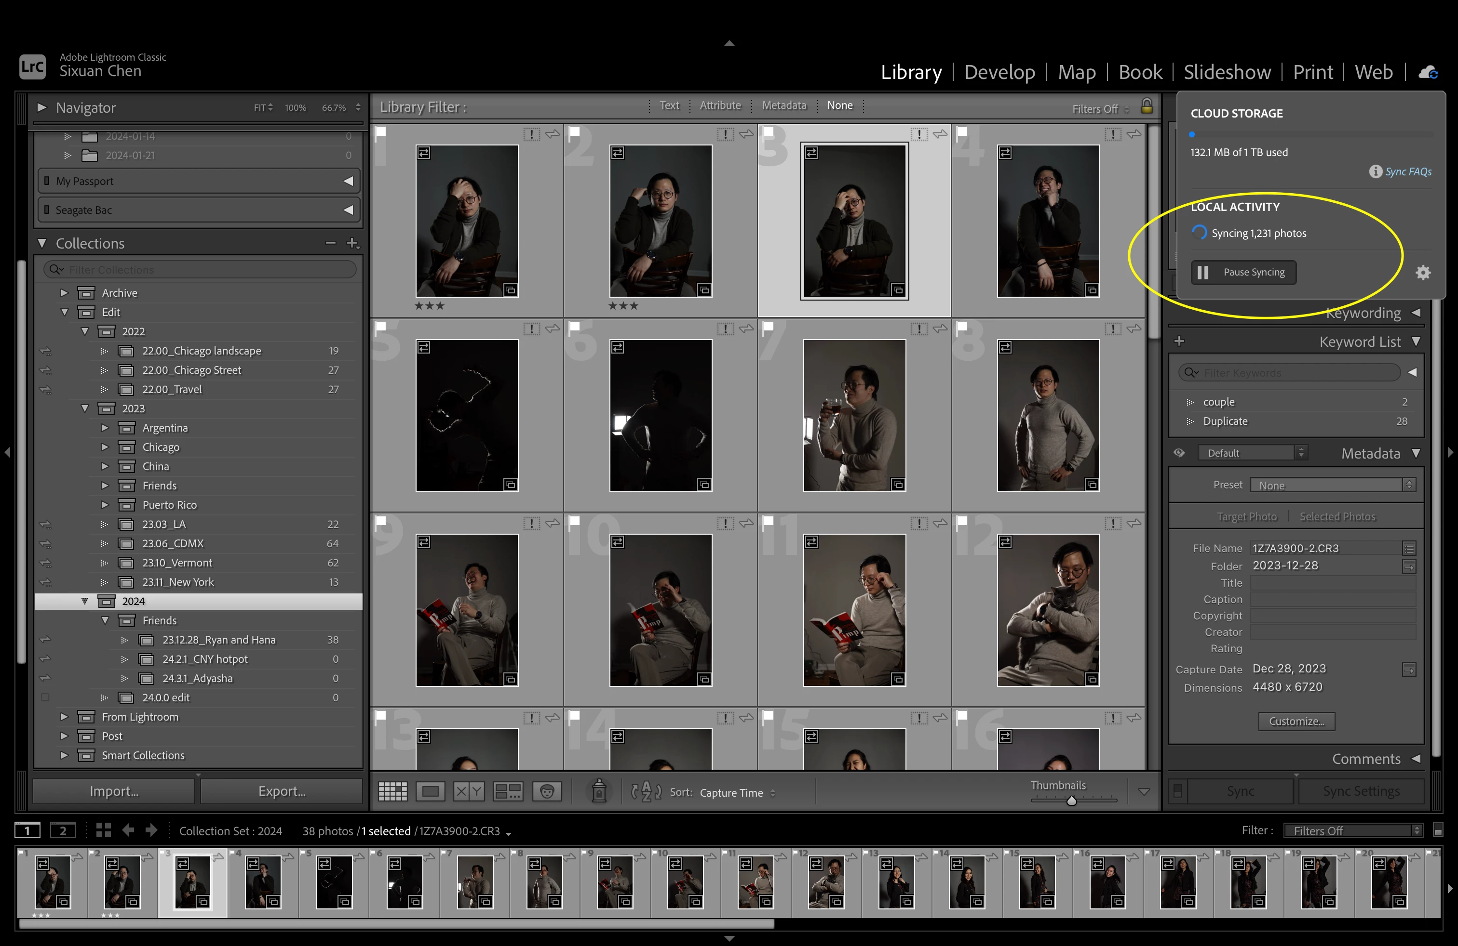The height and width of the screenshot is (946, 1458).
Task: Expand the Archive collection set
Action: pos(64,293)
